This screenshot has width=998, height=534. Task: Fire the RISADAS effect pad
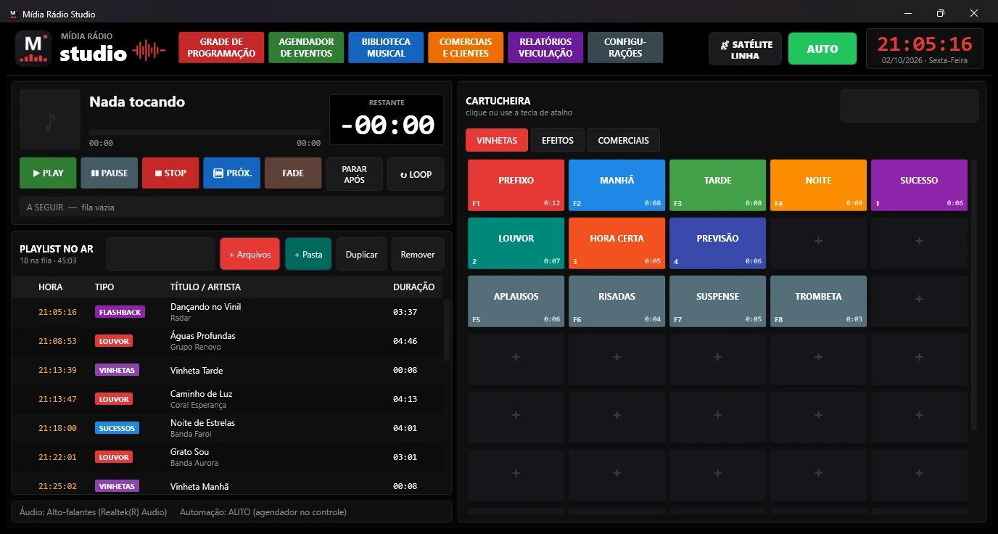click(617, 301)
